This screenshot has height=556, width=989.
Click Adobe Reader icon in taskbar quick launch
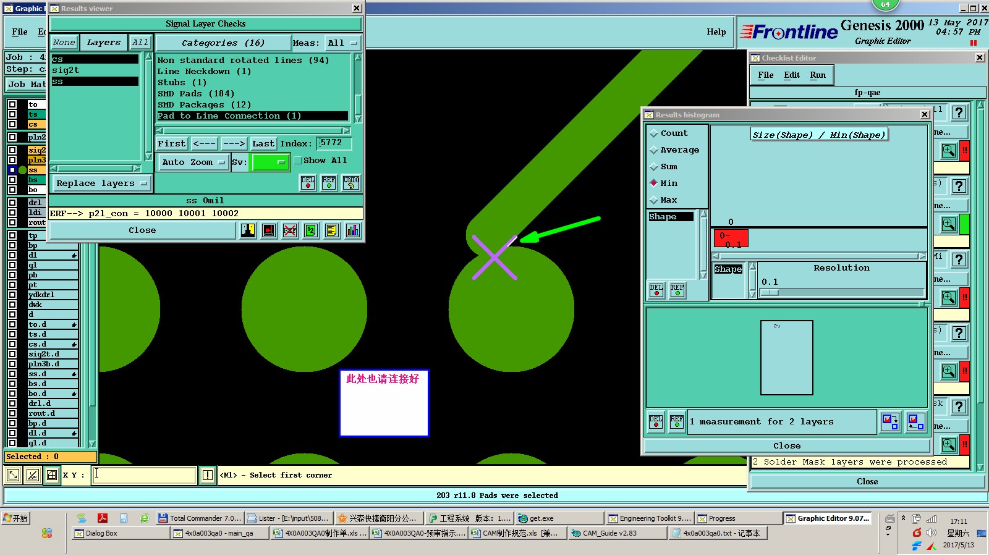coord(103,518)
